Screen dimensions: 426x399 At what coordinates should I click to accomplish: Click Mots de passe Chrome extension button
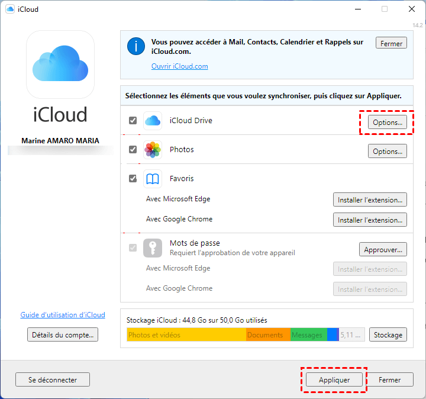370,289
